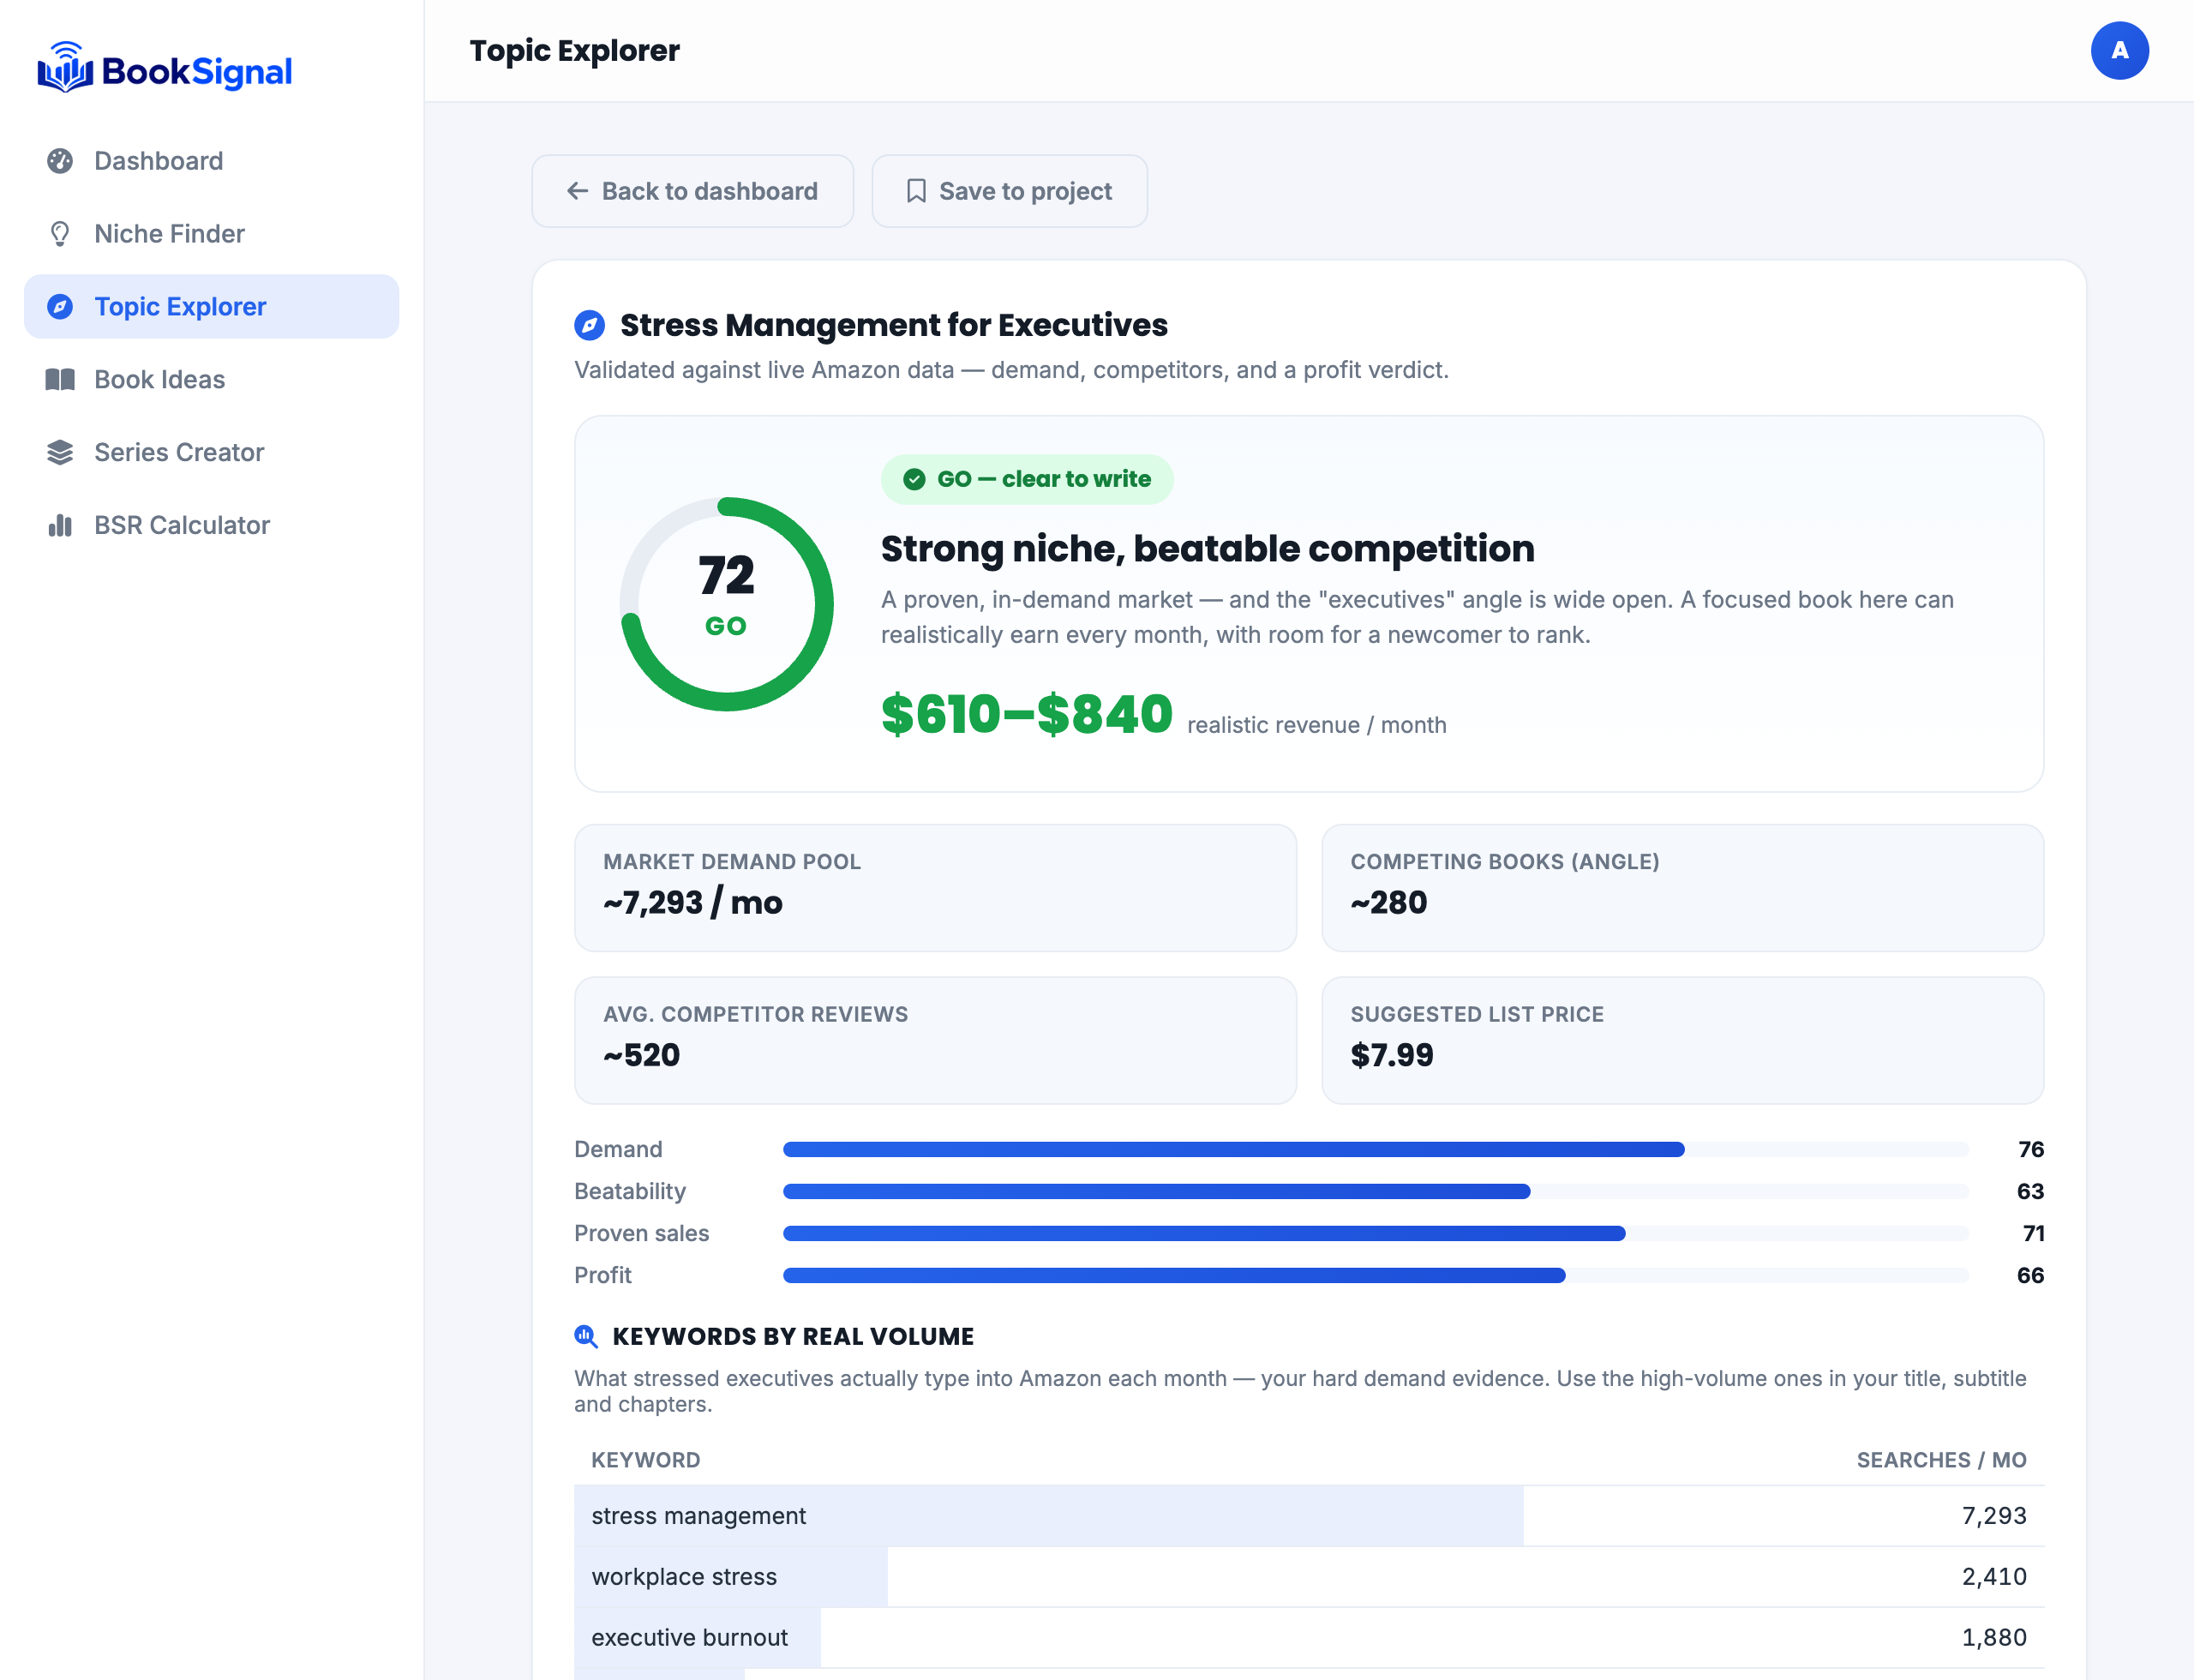Click the 1,880 searches value
Screen dimensions: 2194x1680
point(1993,1638)
